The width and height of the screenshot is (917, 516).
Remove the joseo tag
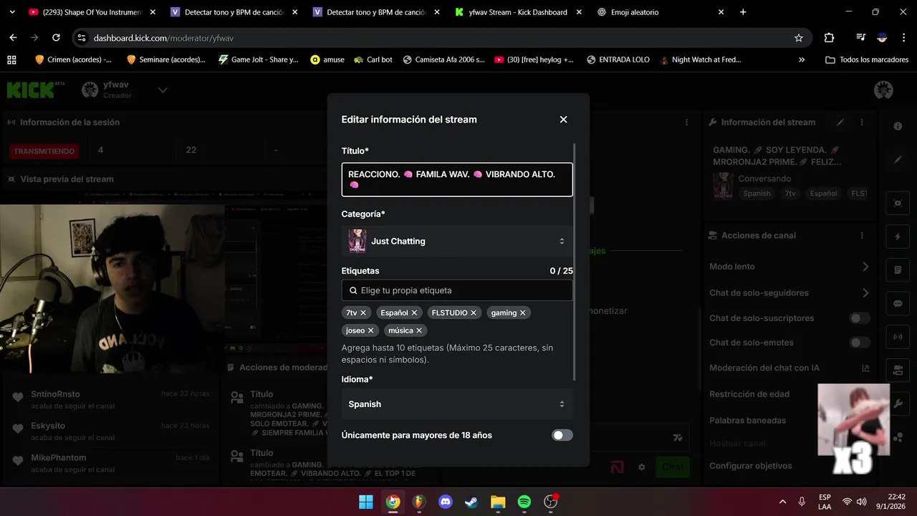370,330
